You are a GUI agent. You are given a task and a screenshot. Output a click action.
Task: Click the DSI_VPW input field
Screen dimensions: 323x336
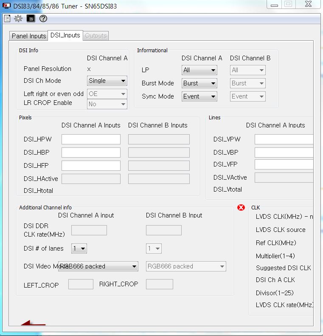pyautogui.click(x=284, y=139)
